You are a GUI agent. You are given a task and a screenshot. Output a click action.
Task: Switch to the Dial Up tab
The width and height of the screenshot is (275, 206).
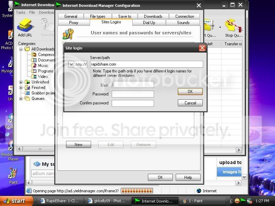(149, 23)
